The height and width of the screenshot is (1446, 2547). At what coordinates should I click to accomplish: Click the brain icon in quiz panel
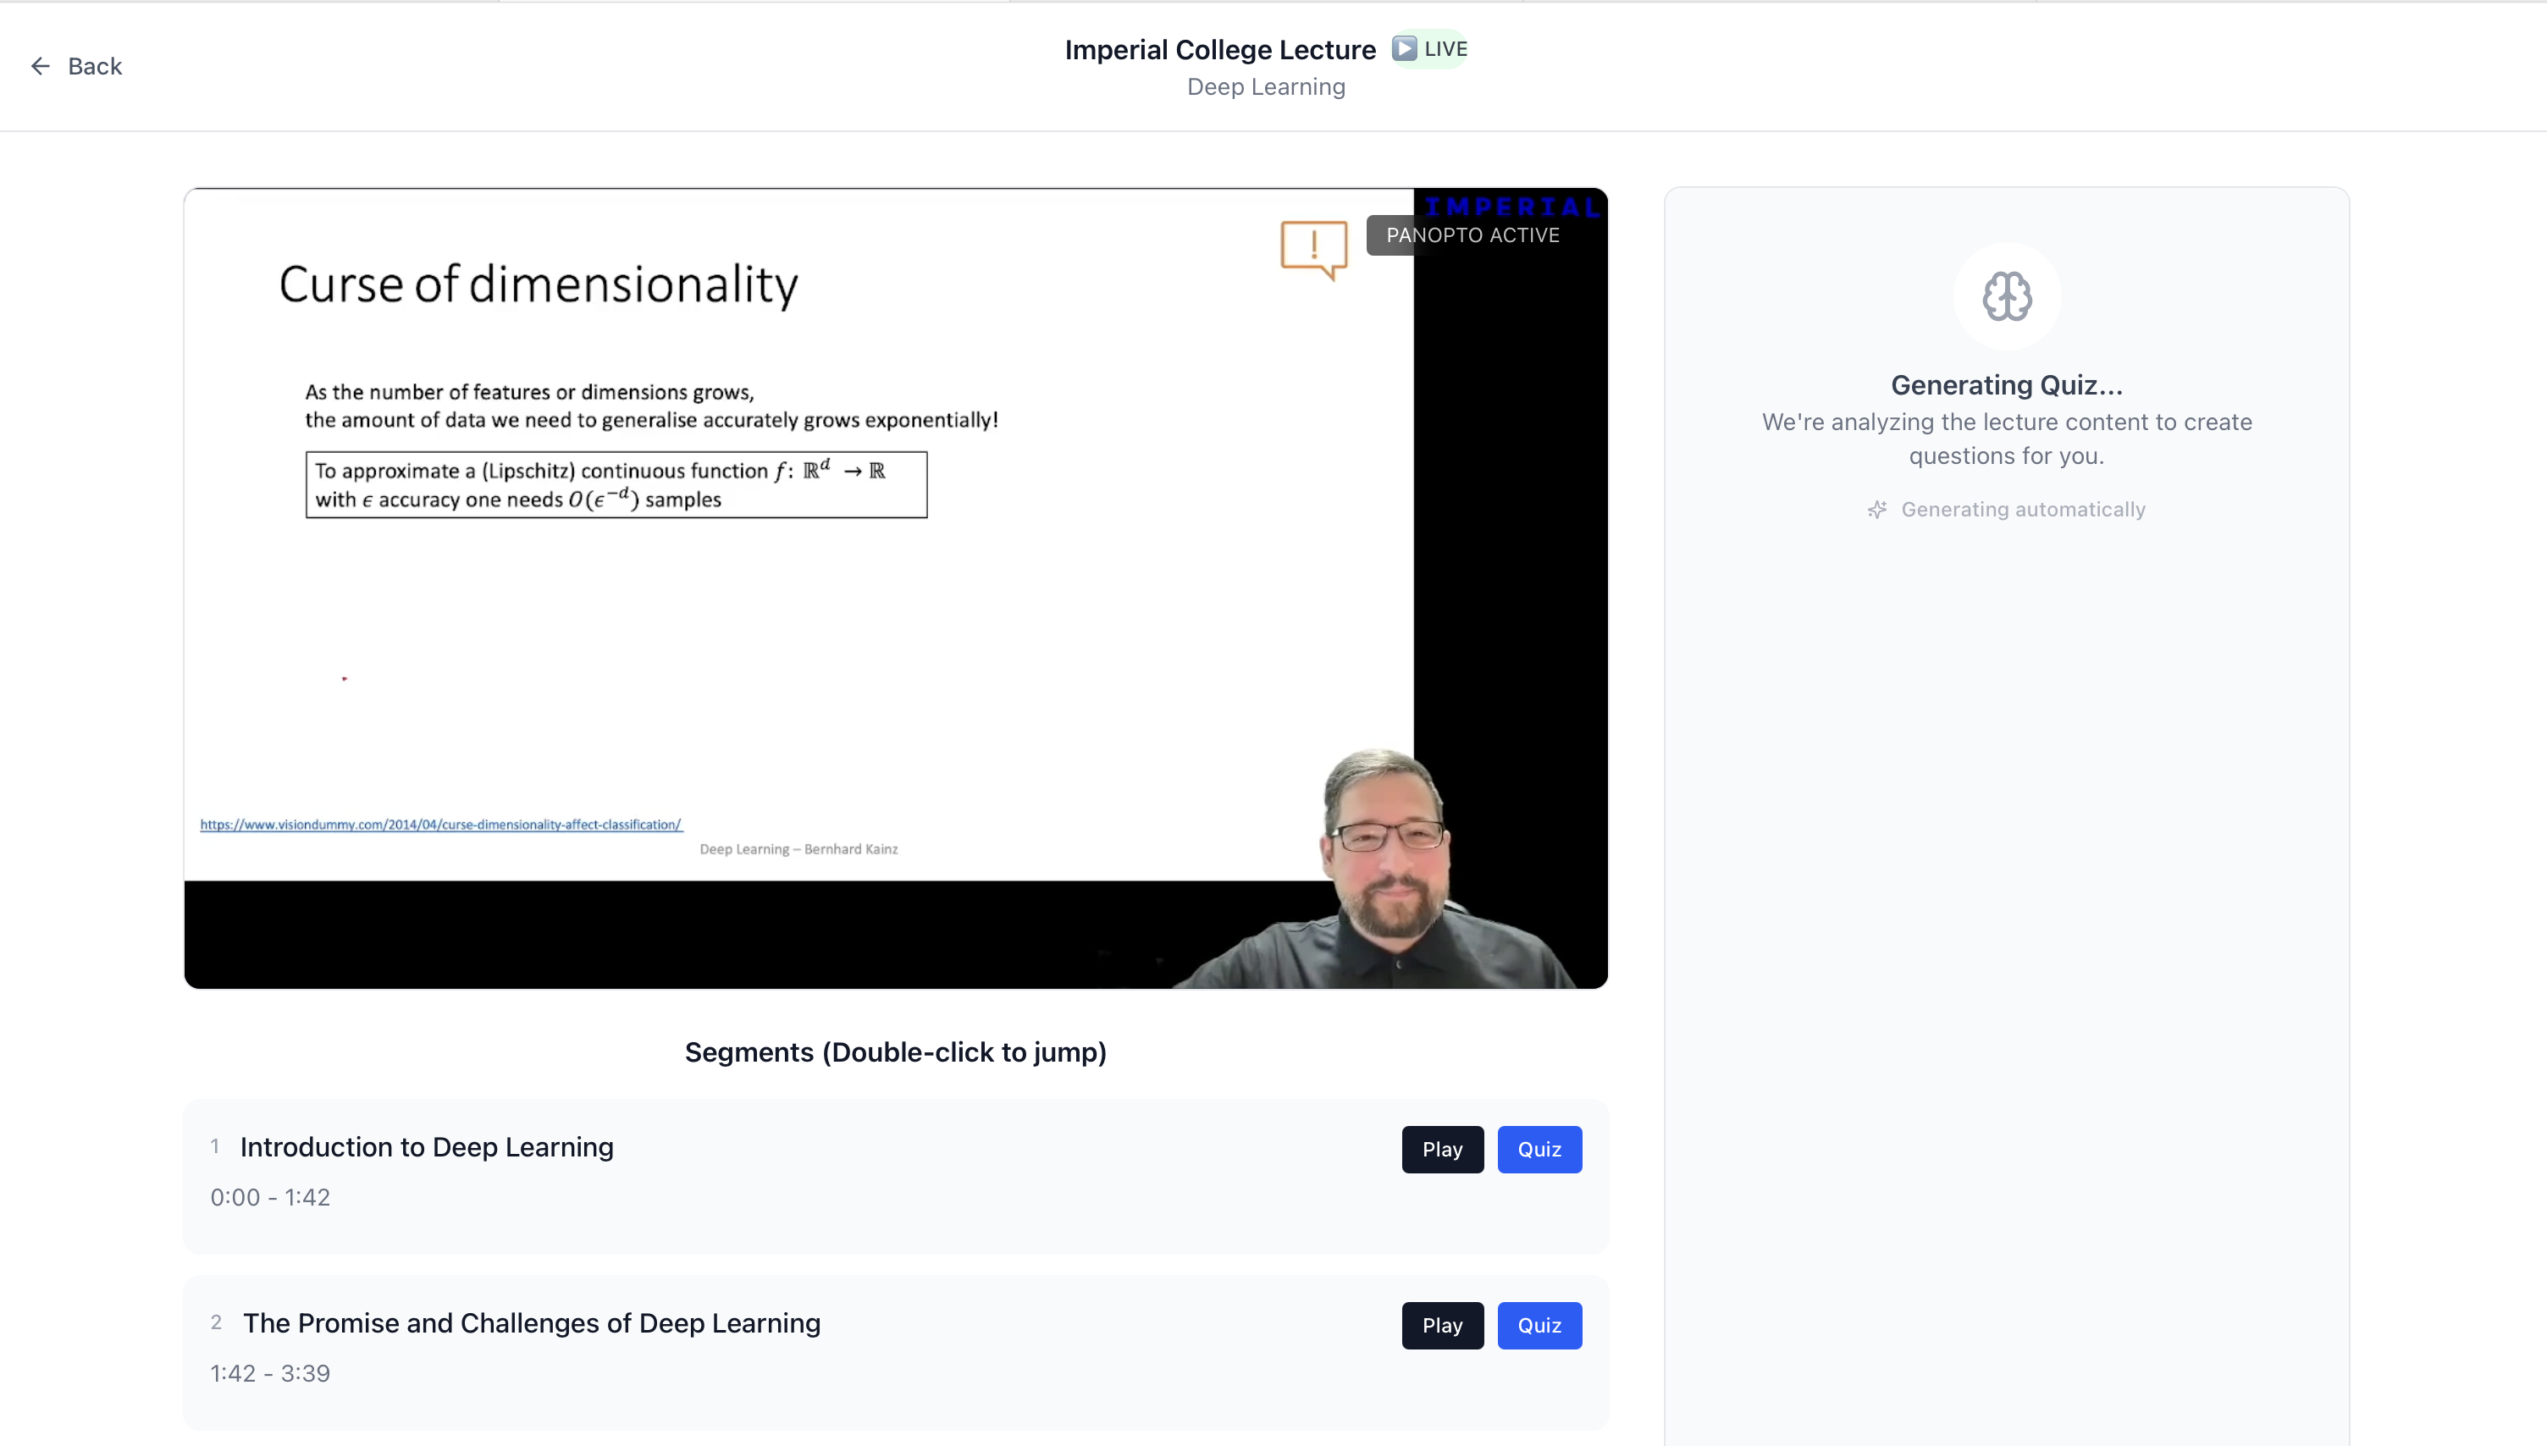coord(2007,296)
